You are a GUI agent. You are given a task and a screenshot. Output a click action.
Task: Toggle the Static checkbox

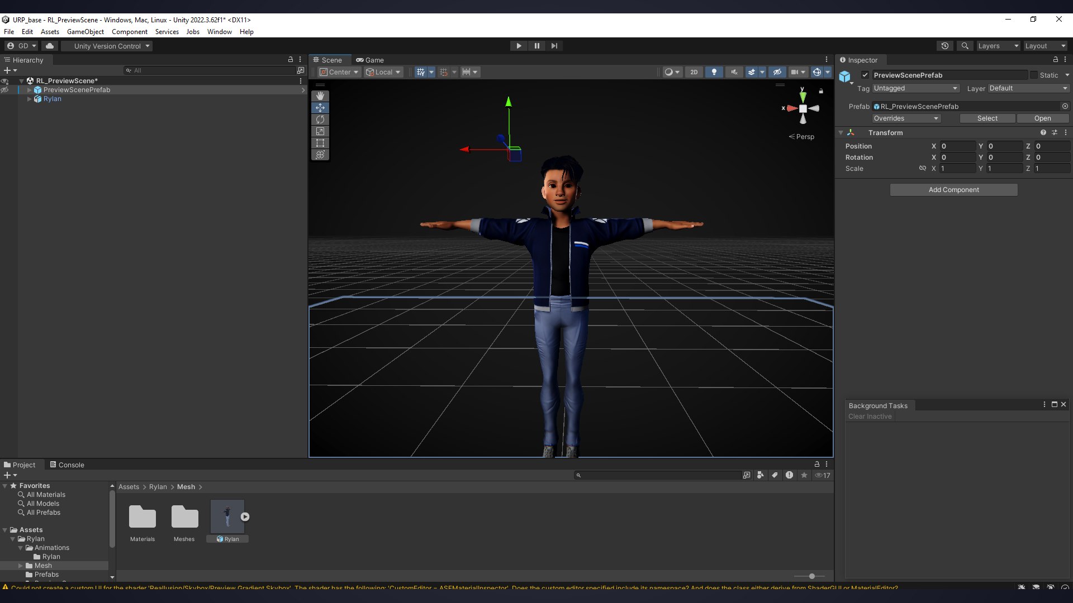tap(1034, 75)
